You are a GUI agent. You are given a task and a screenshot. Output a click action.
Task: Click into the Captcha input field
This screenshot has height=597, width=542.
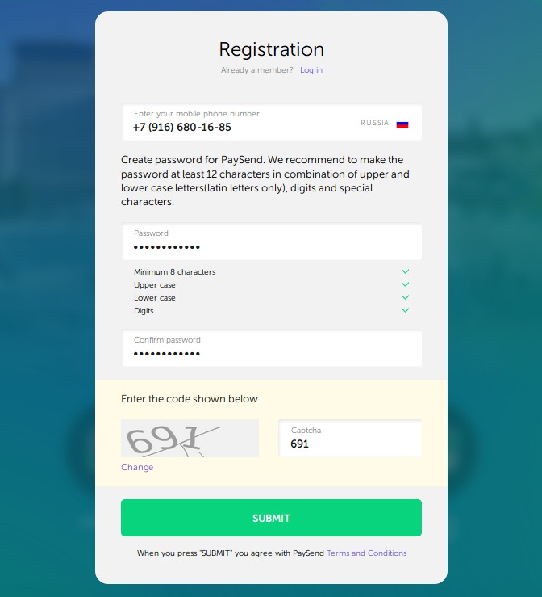[350, 438]
